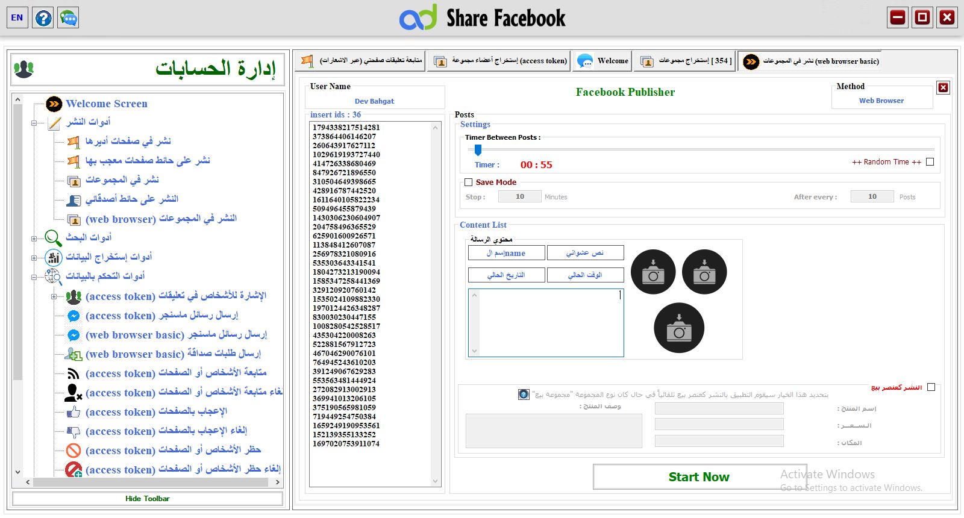Open the publish on liked pages wall item
This screenshot has width=964, height=518.
[x=148, y=161]
